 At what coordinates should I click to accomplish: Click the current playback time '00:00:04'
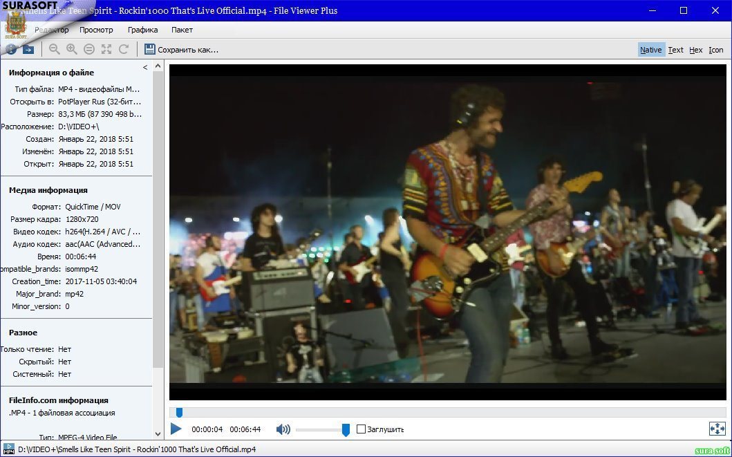pos(207,429)
